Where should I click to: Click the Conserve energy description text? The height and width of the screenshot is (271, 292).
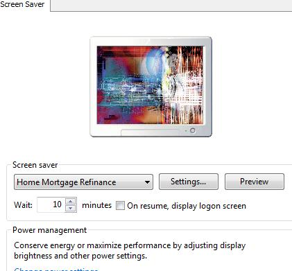(130, 250)
